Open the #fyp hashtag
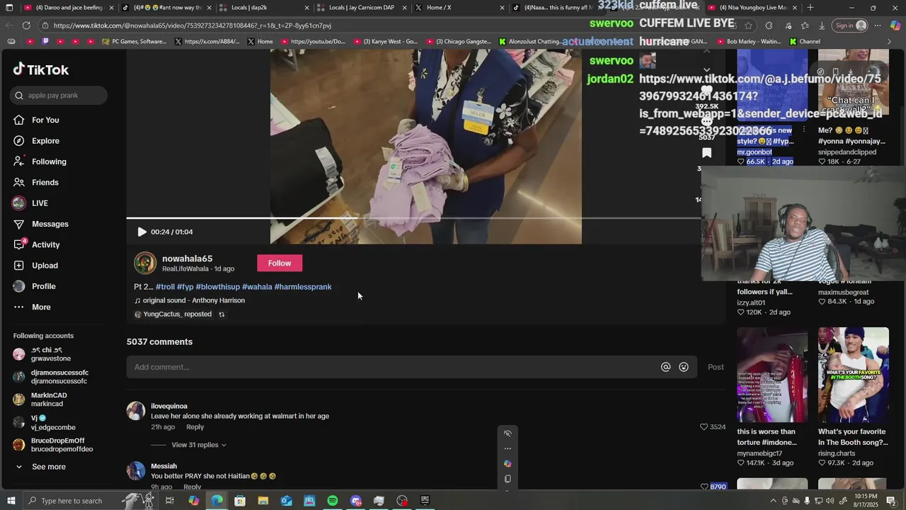Screen dimensions: 906x510 (185, 287)
